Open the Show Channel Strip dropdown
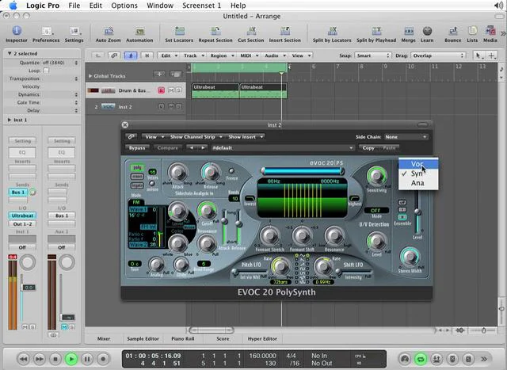 [x=196, y=137]
